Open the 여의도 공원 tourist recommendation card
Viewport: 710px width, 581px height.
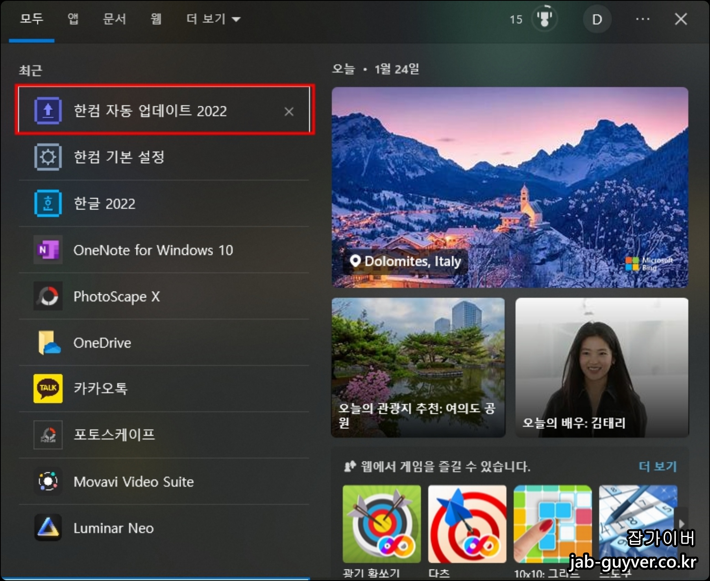418,367
